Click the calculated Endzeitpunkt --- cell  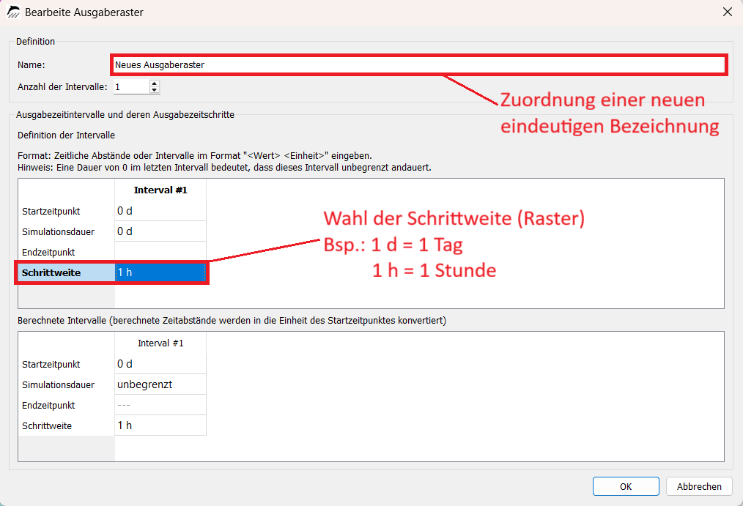pos(160,405)
